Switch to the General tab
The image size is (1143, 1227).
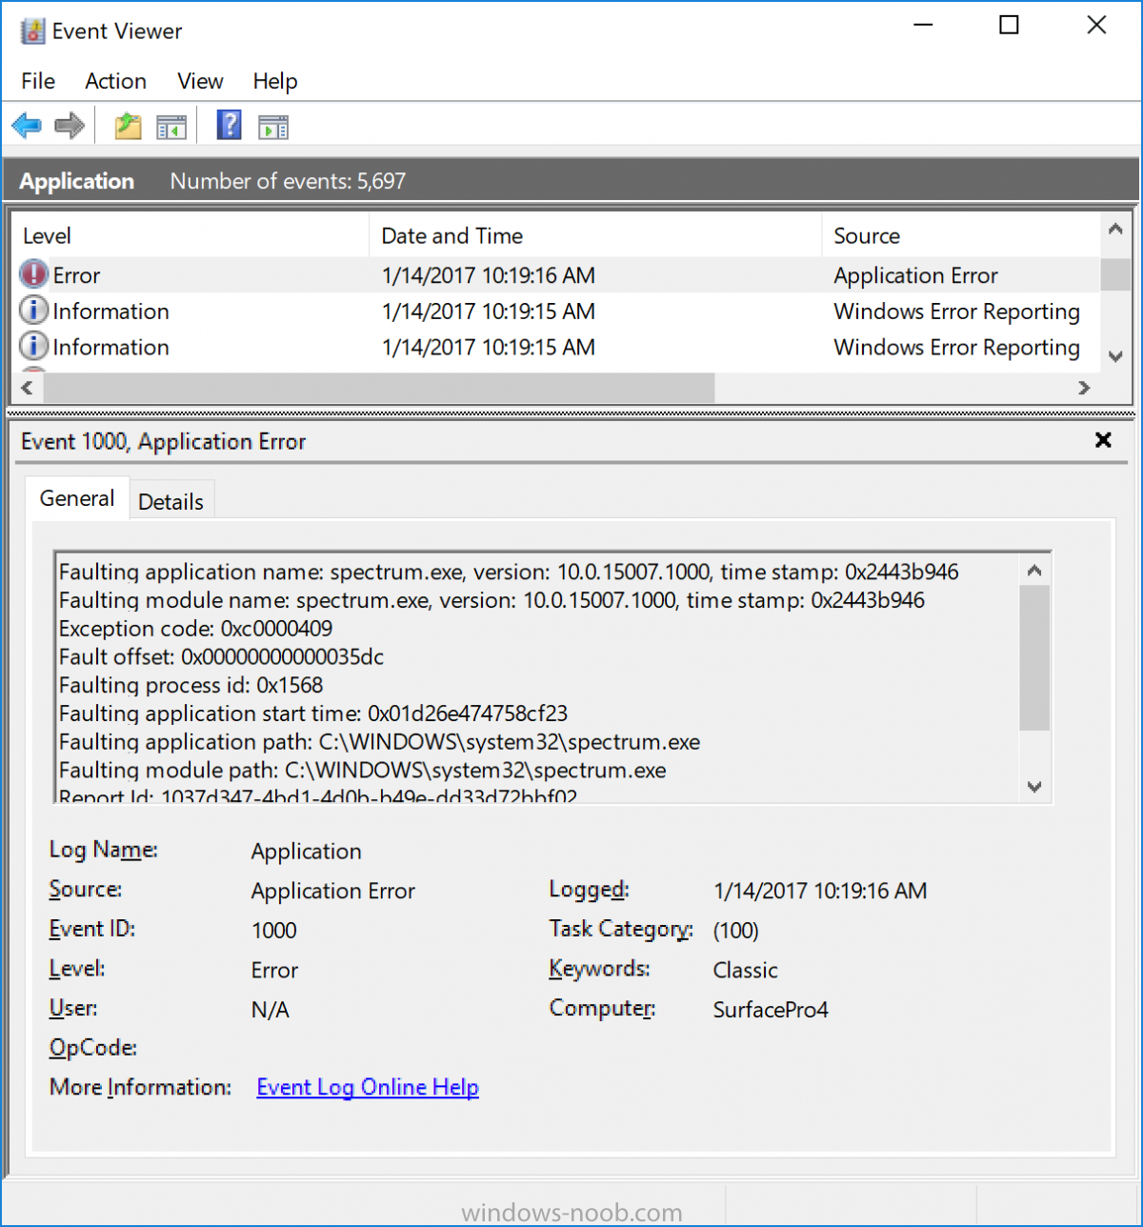pyautogui.click(x=77, y=498)
